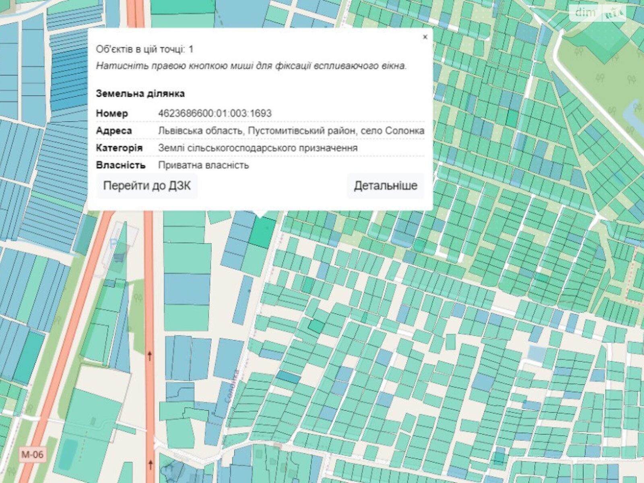Click the 'Об'єктів в цій точці: 1' text
This screenshot has height=483, width=644.
pos(144,50)
